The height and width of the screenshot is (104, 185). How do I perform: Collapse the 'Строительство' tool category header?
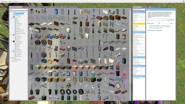139,32
